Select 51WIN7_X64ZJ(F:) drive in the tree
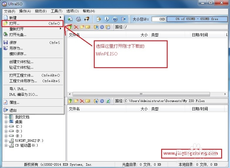The image size is (230, 168). [x=29, y=141]
